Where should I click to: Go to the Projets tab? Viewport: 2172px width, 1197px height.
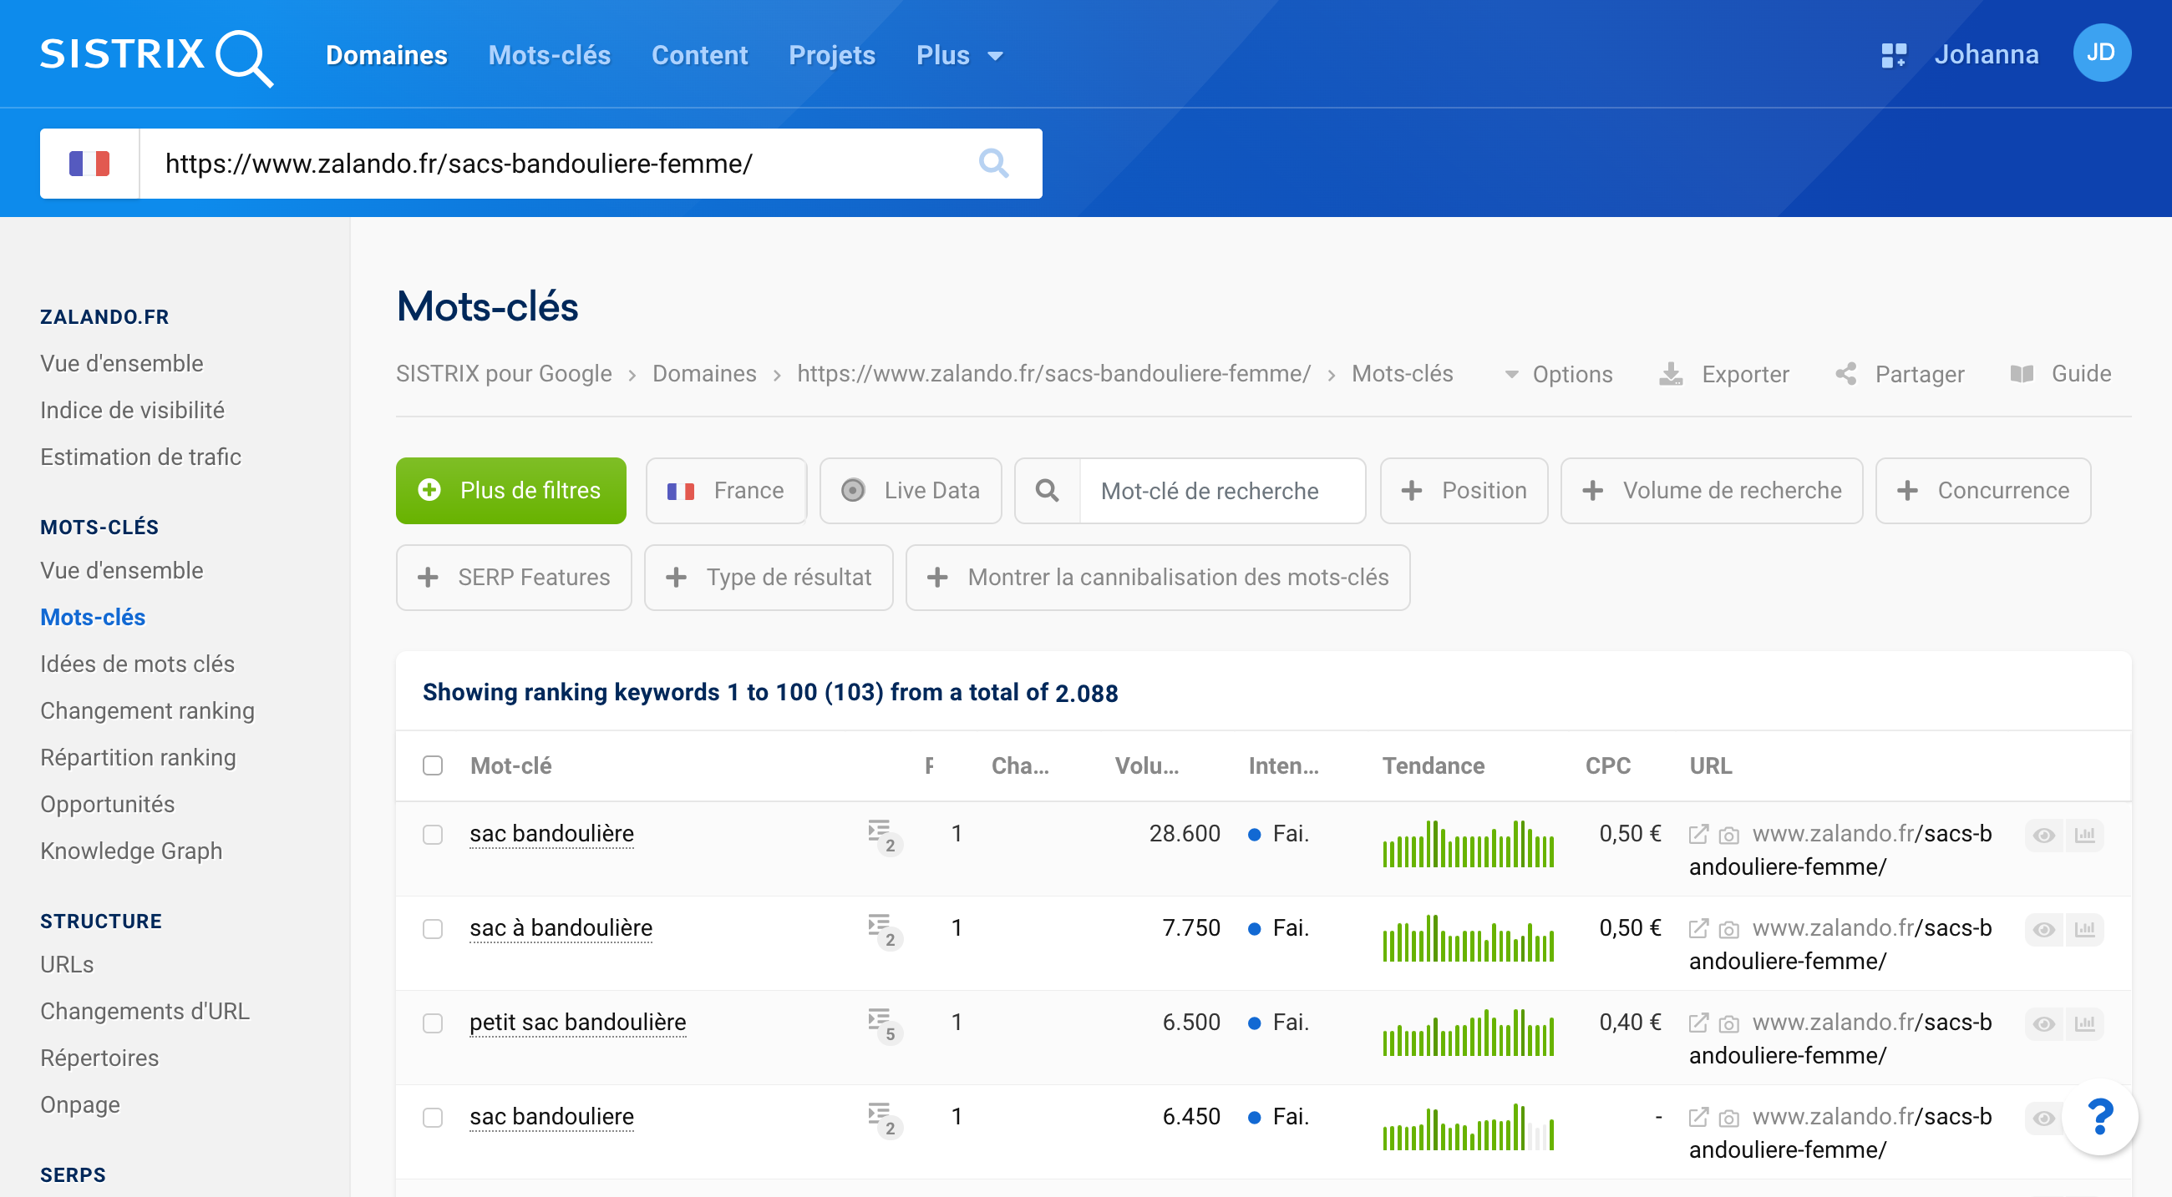coord(831,56)
